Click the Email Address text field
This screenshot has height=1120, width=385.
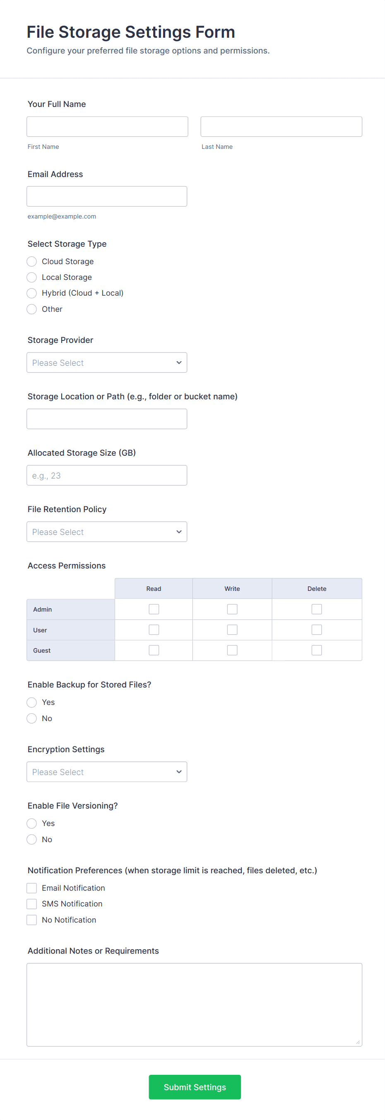click(x=107, y=197)
